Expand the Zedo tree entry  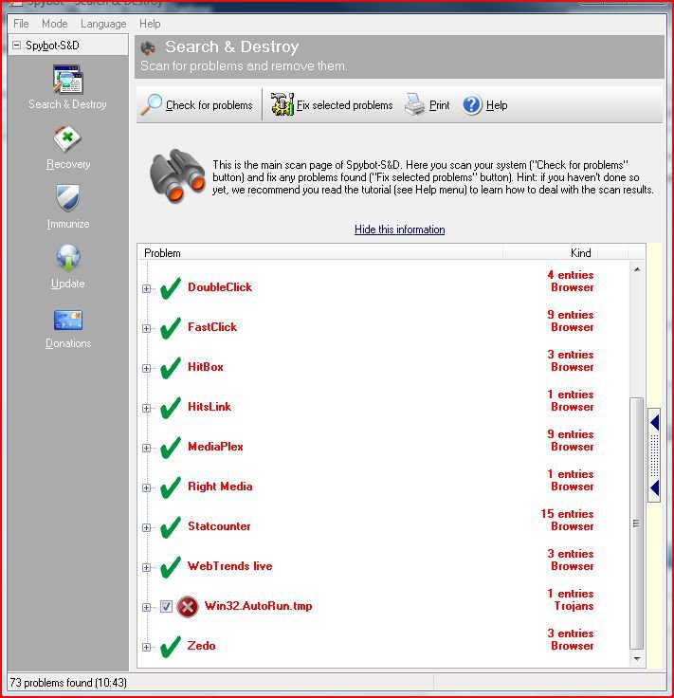[x=146, y=647]
